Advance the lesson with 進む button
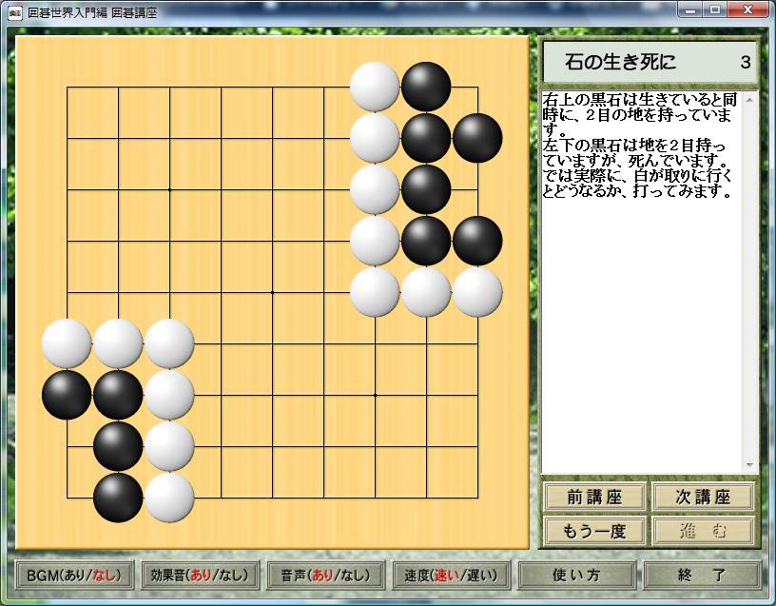Screen dimensions: 776x606 (704, 531)
